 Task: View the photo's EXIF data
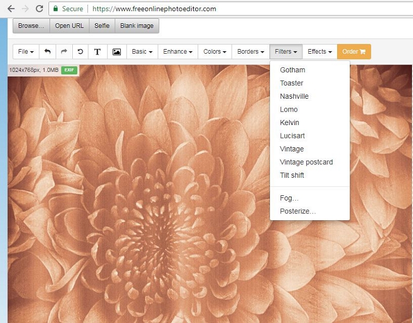[x=68, y=69]
